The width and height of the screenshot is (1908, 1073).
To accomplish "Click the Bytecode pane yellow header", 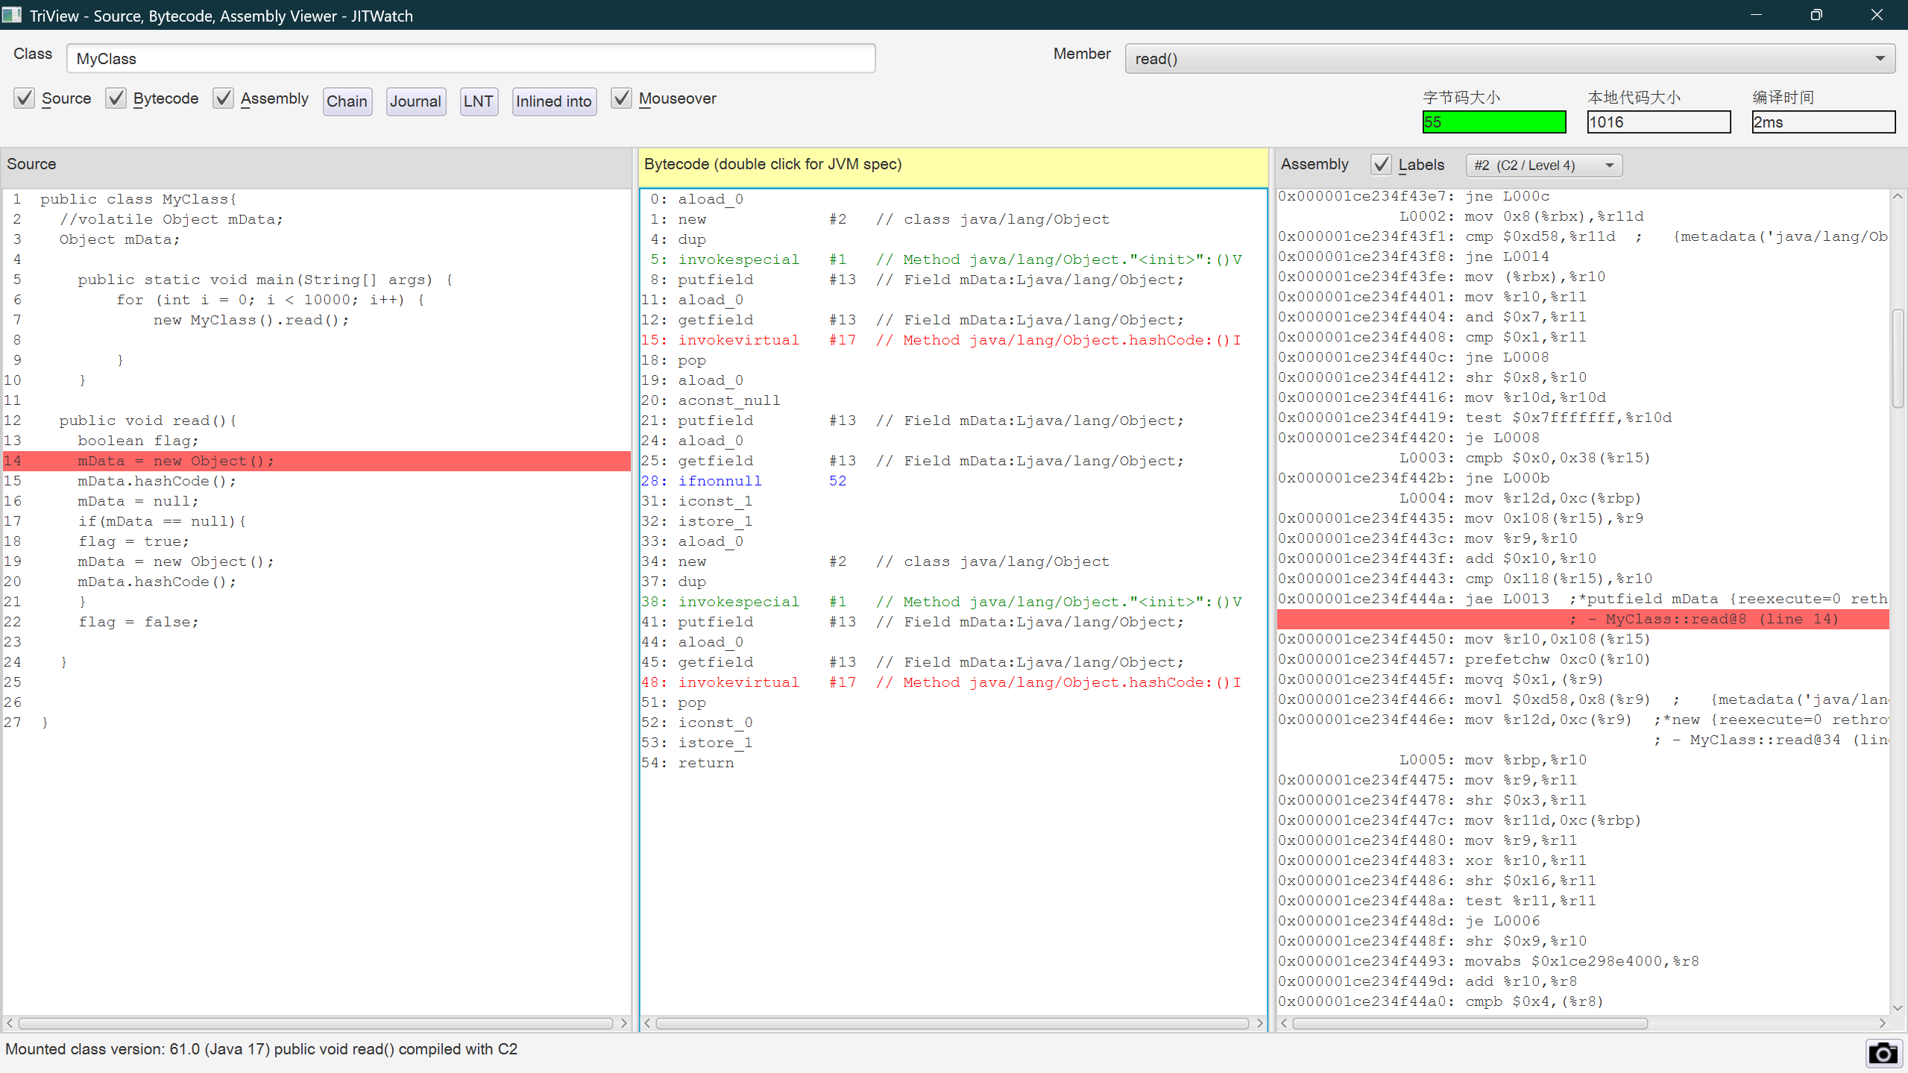I will click(x=953, y=167).
